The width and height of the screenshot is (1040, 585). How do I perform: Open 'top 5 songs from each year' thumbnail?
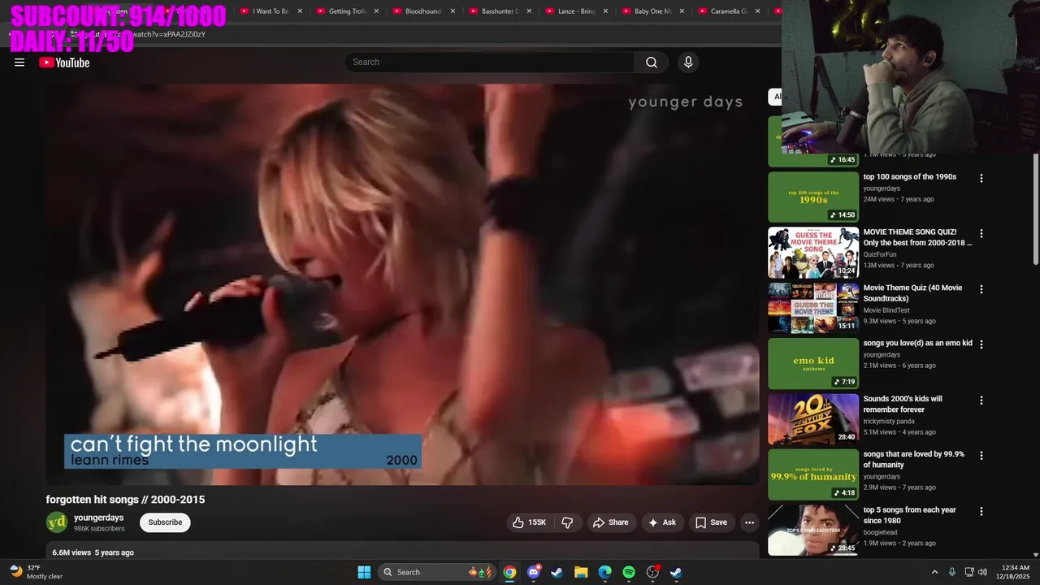813,531
